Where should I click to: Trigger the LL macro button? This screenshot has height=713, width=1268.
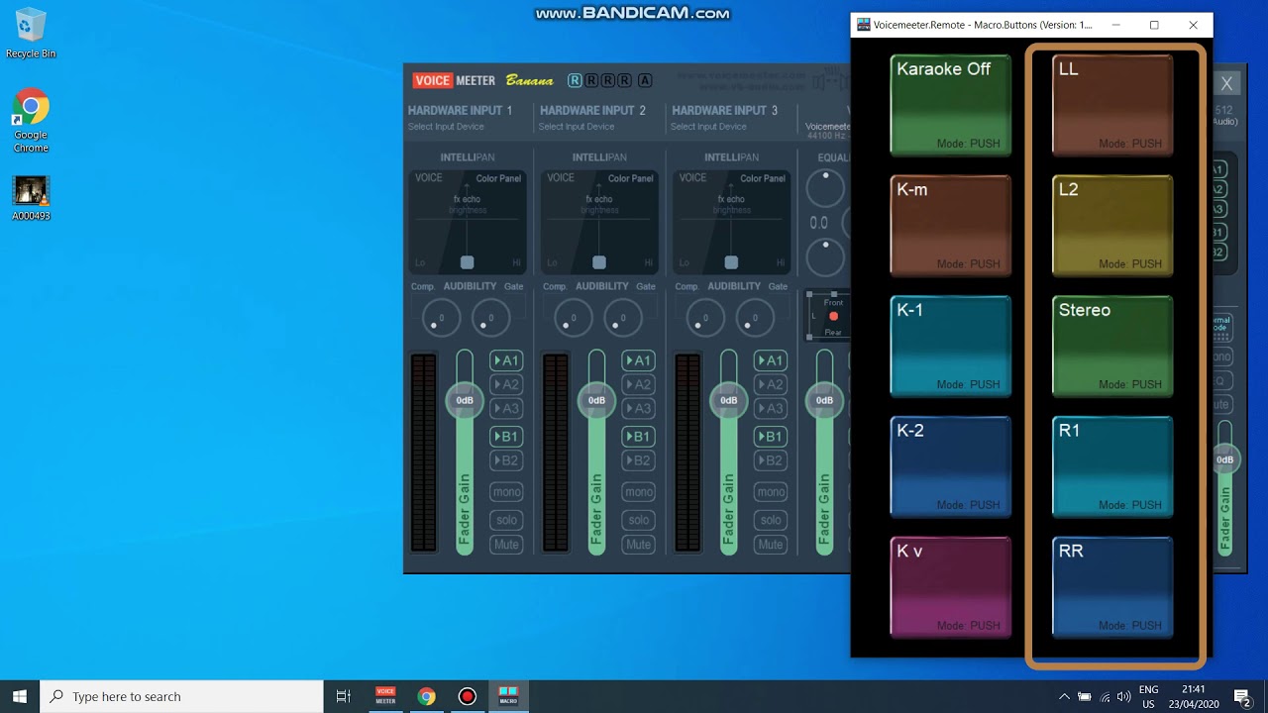[1112, 106]
